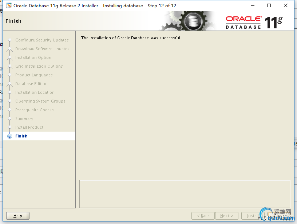Click the database gear graphic in header

coord(187,21)
